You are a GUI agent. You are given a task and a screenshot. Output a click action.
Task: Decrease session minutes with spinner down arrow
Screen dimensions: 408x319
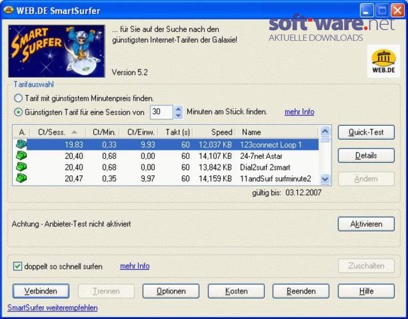point(178,115)
